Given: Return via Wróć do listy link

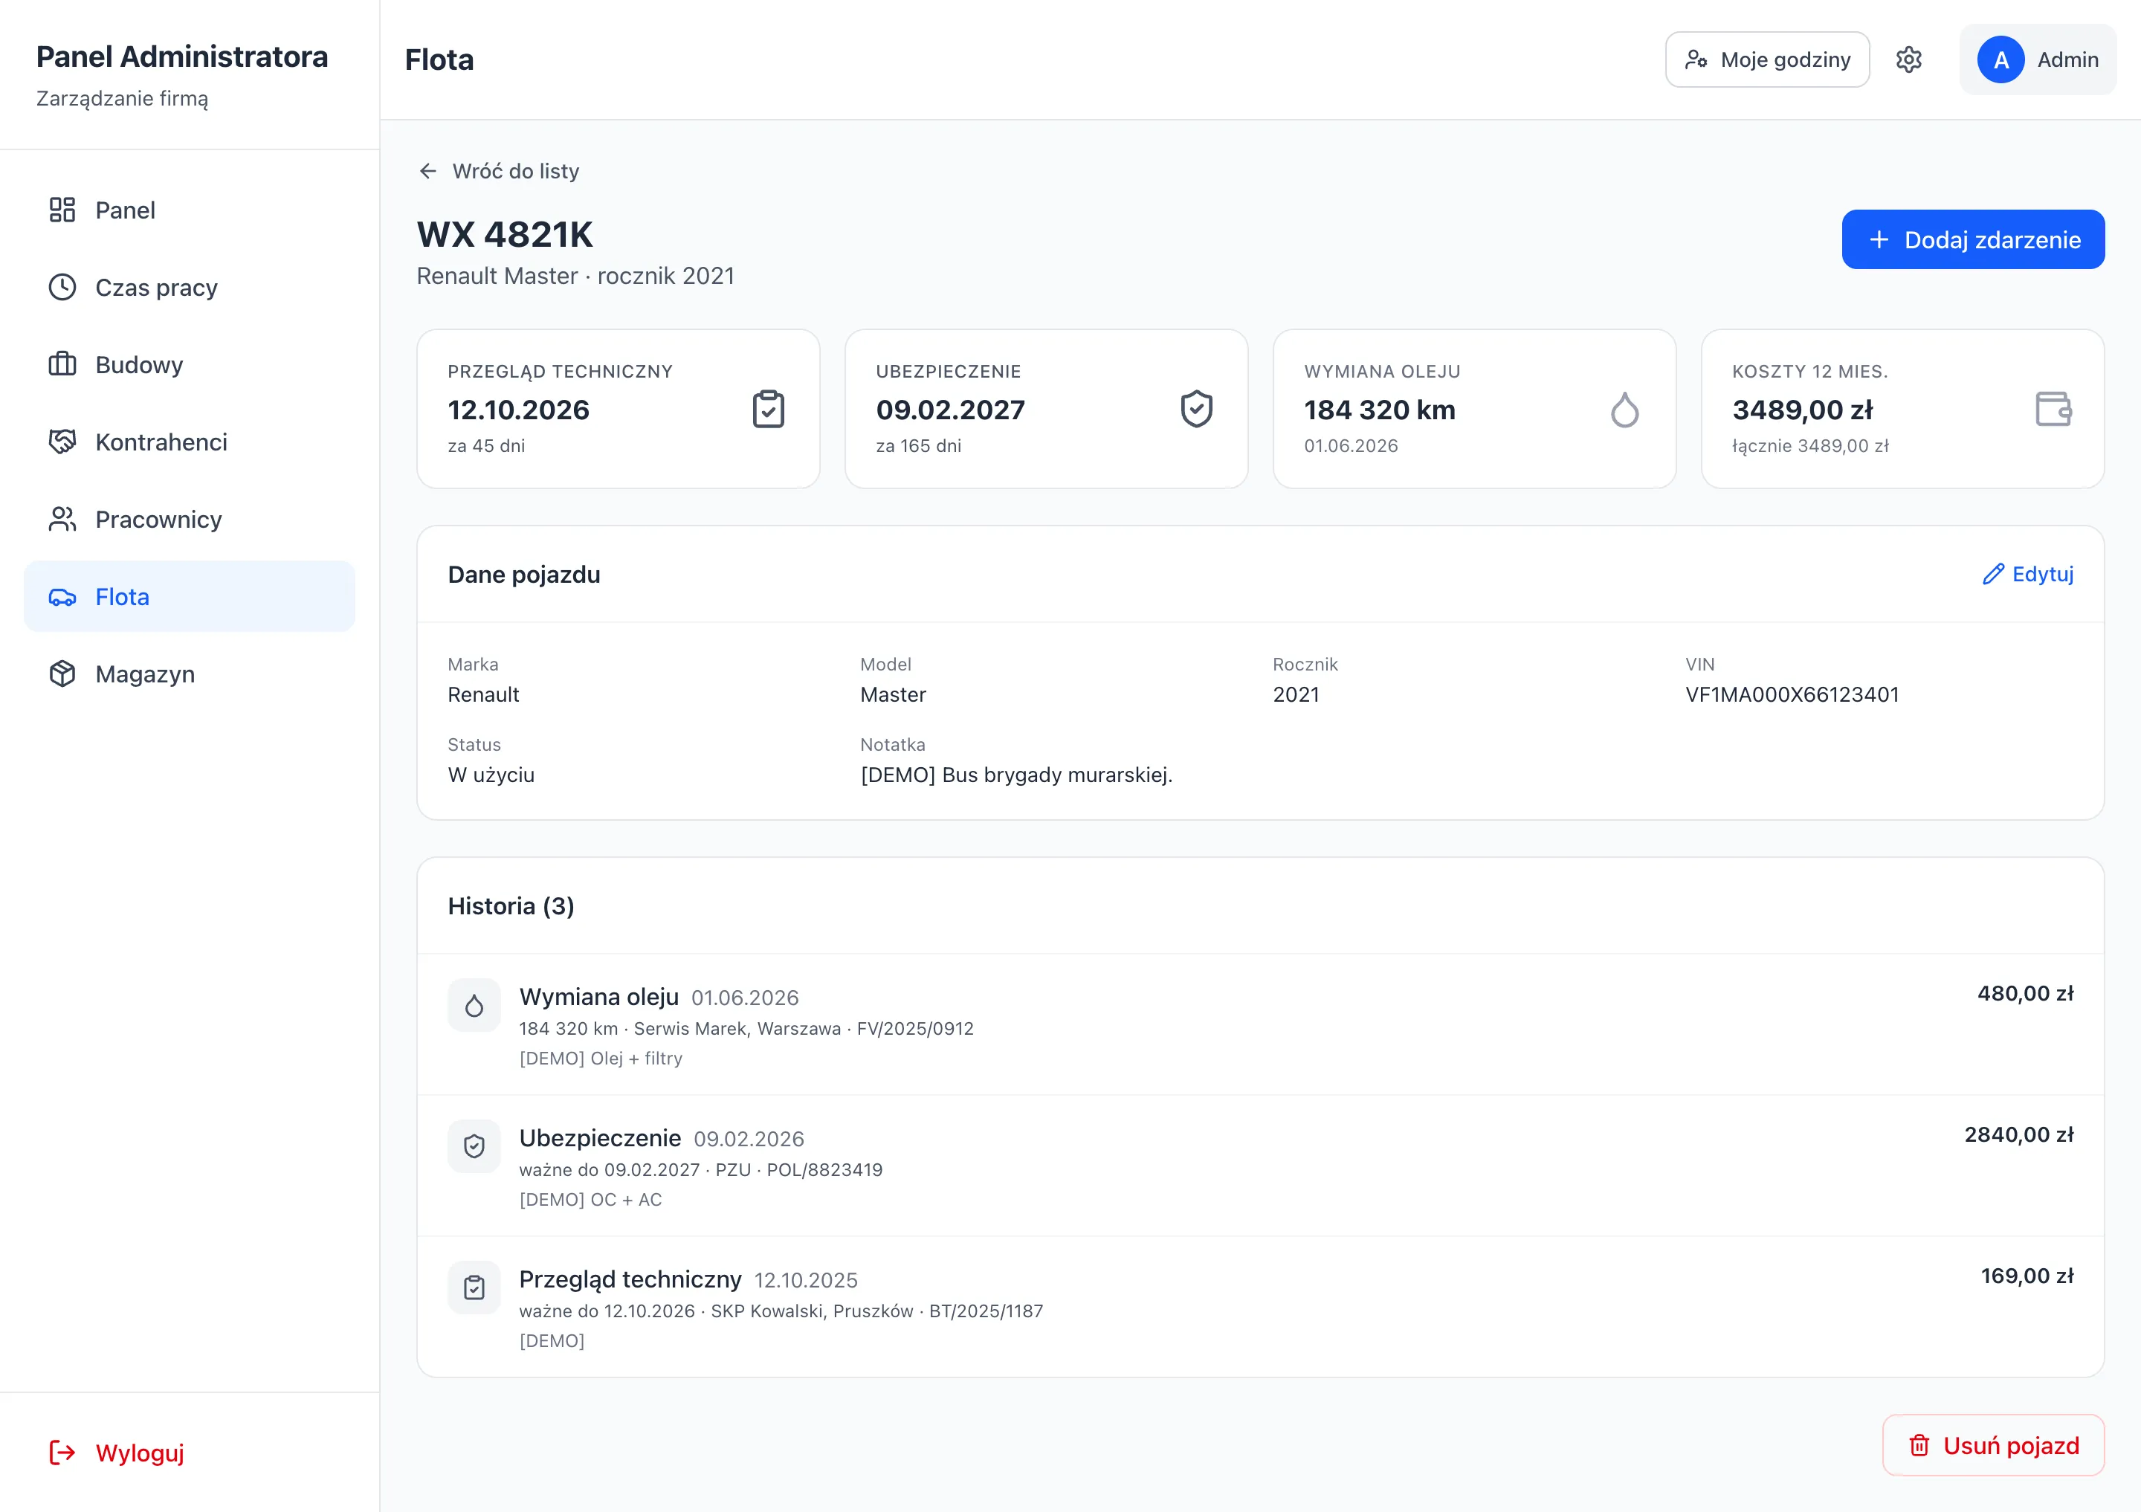Looking at the screenshot, I should pos(499,170).
